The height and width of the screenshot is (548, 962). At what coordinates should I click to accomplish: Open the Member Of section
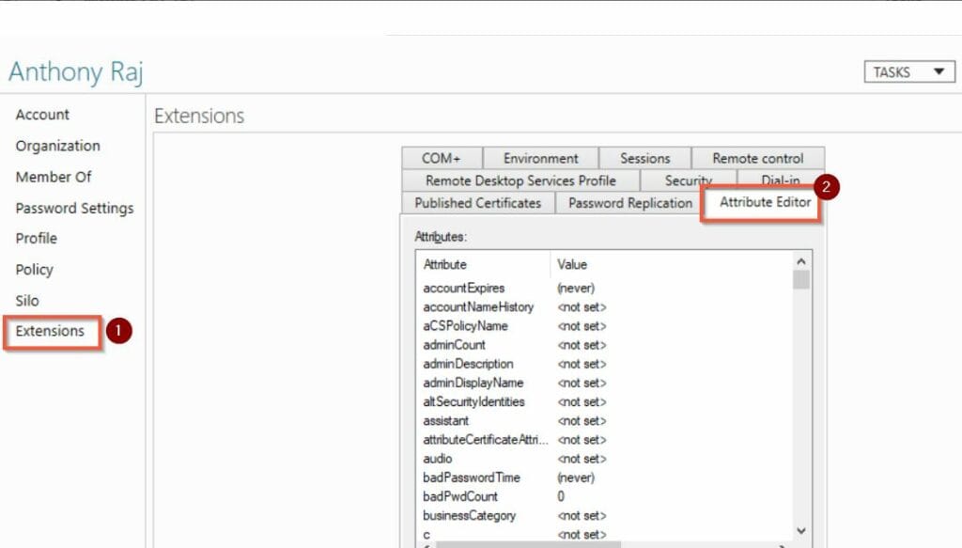(x=54, y=177)
